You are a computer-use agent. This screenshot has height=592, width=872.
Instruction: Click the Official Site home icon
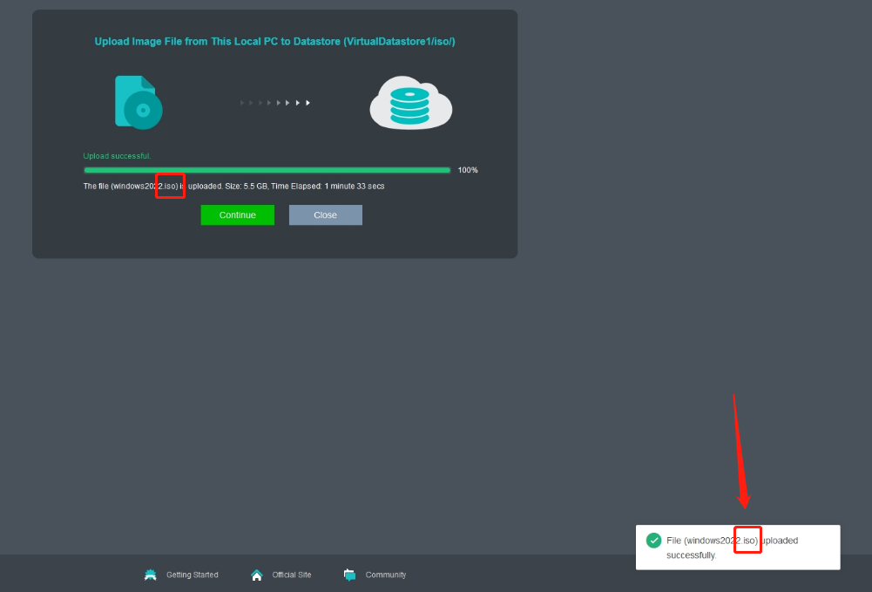coord(256,575)
